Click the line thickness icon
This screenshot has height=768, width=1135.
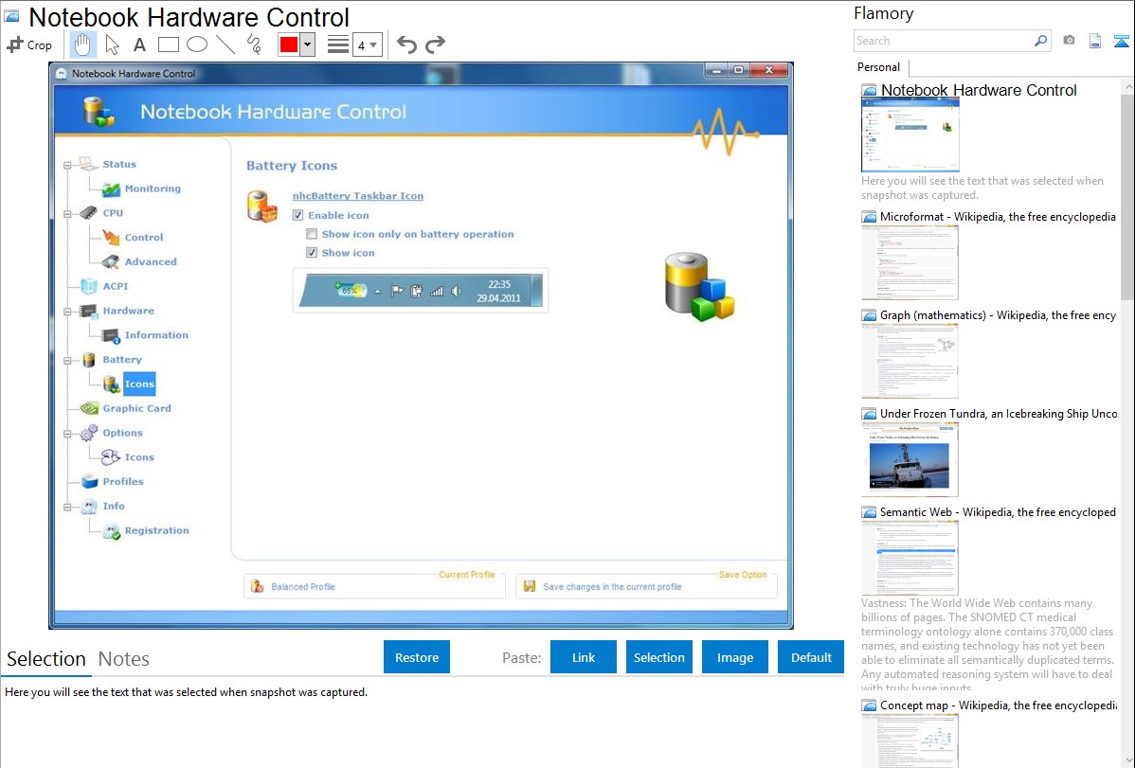coord(338,45)
